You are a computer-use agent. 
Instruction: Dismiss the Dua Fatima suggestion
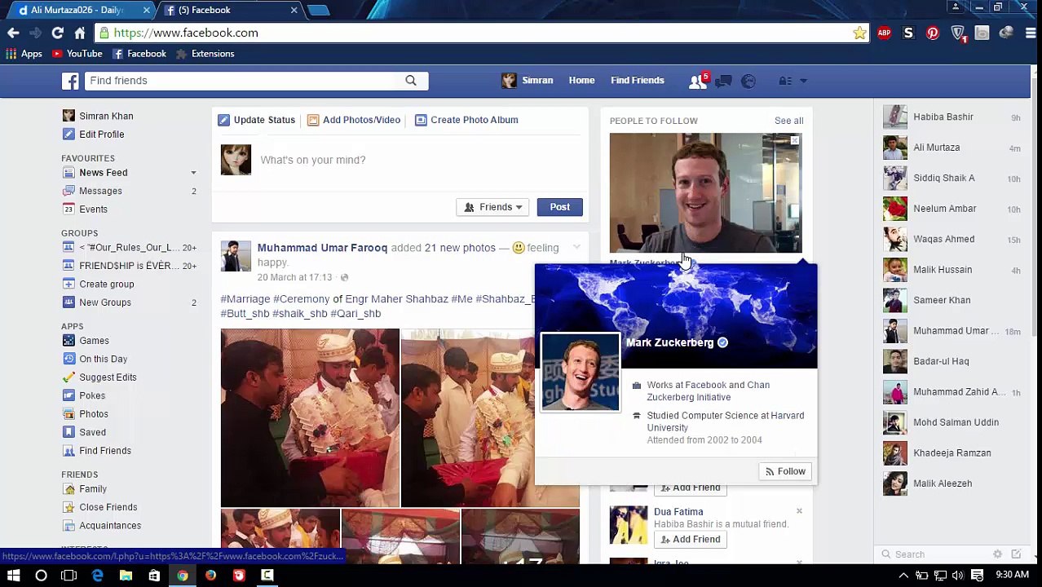tap(799, 511)
